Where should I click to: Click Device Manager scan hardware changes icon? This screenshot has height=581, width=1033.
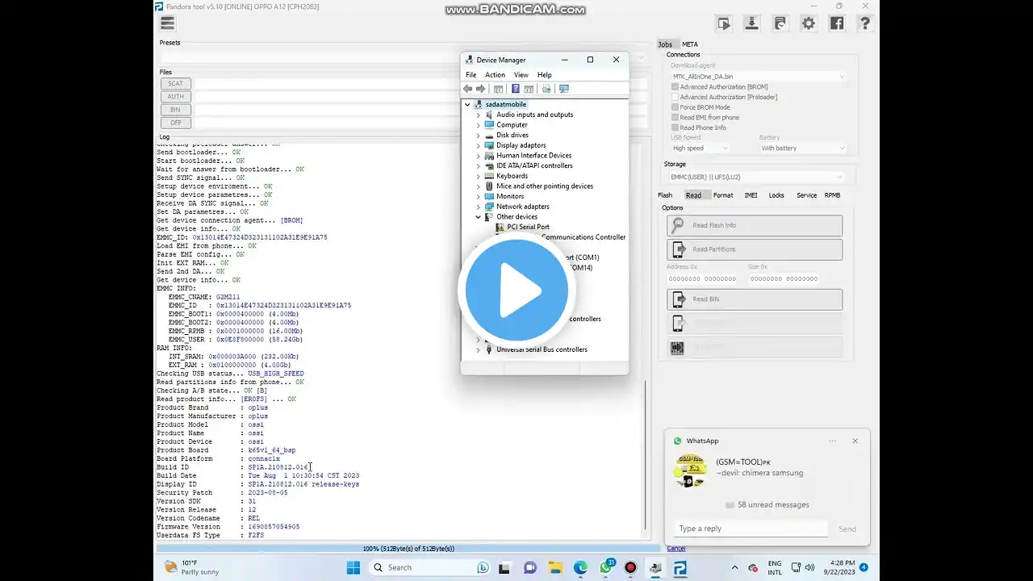coord(564,89)
